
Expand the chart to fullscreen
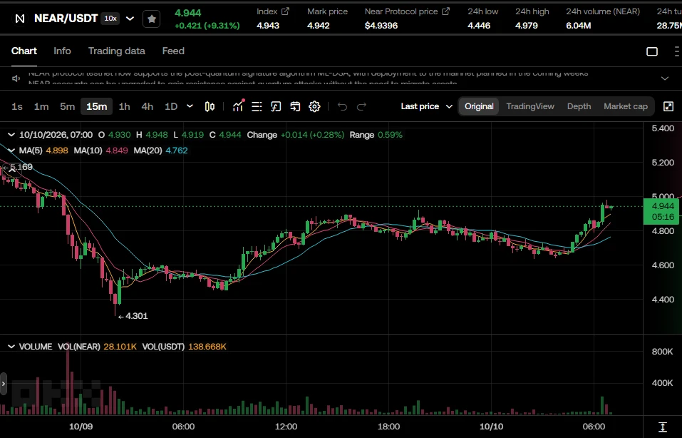pyautogui.click(x=668, y=106)
